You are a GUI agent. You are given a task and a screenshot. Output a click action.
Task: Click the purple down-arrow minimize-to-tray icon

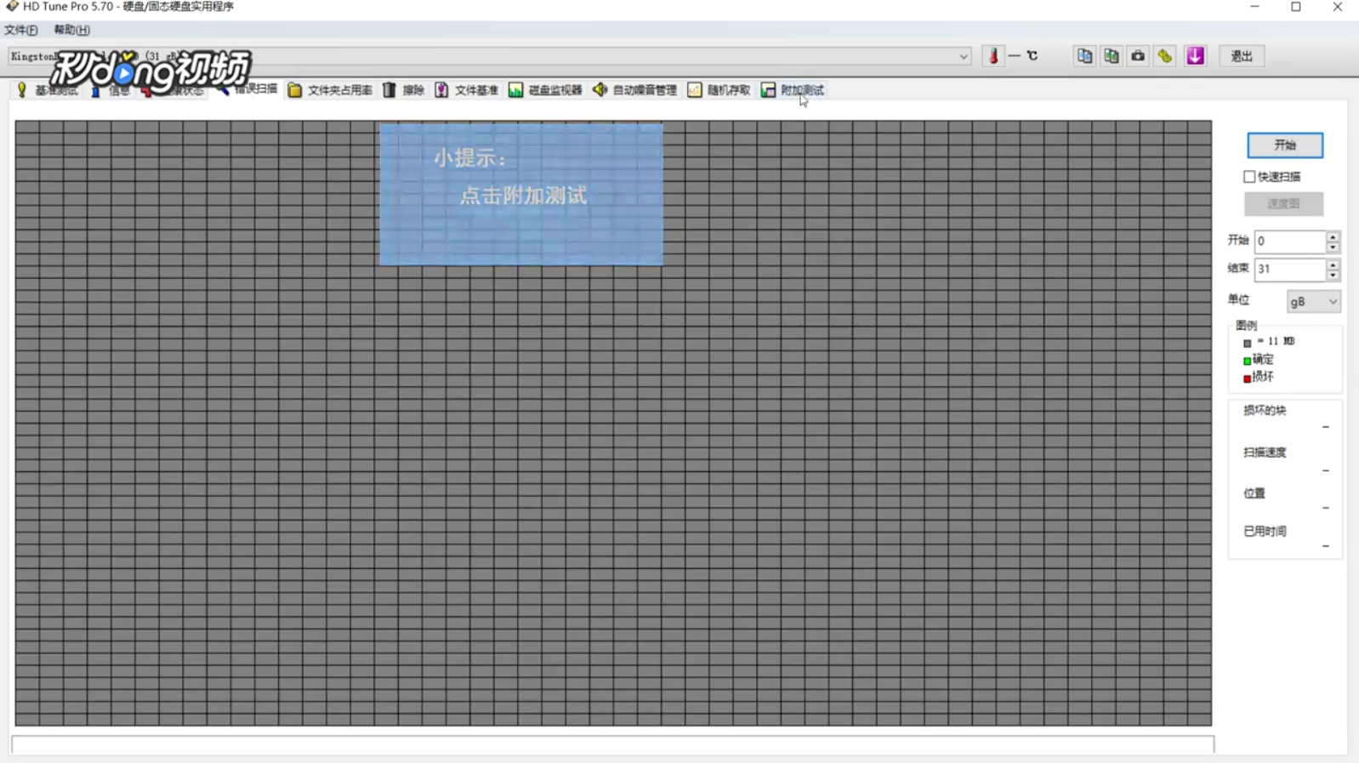[1195, 56]
